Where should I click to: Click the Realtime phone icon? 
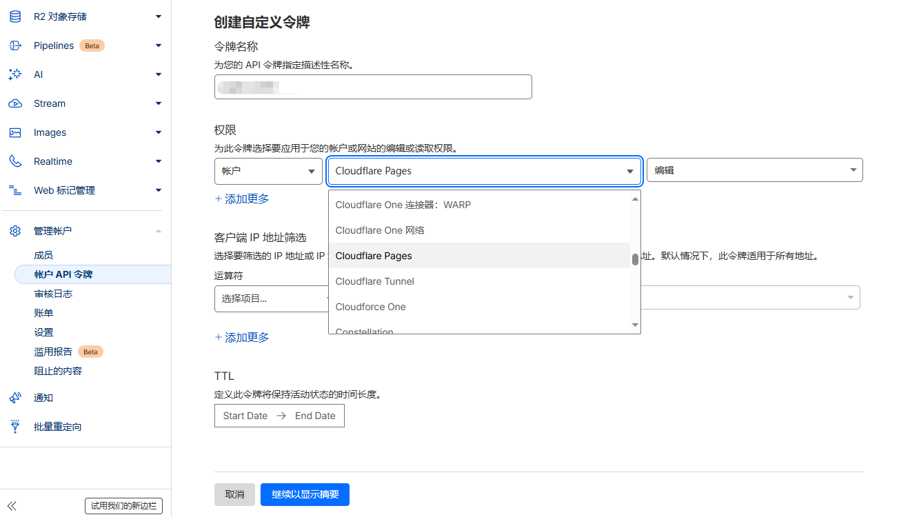pyautogui.click(x=15, y=161)
